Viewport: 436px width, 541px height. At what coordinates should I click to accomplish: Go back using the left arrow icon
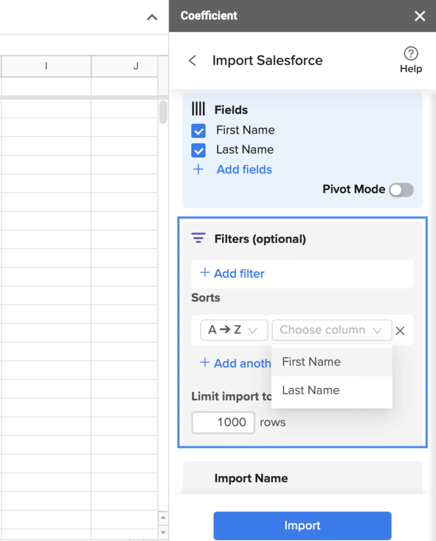[x=192, y=61]
